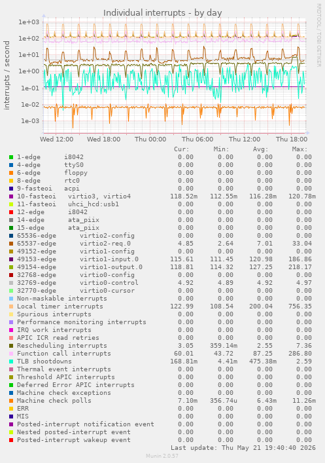
Task: Click the brown 65537-edge virtio2-req.0 color swatch
Action: pyautogui.click(x=11, y=244)
